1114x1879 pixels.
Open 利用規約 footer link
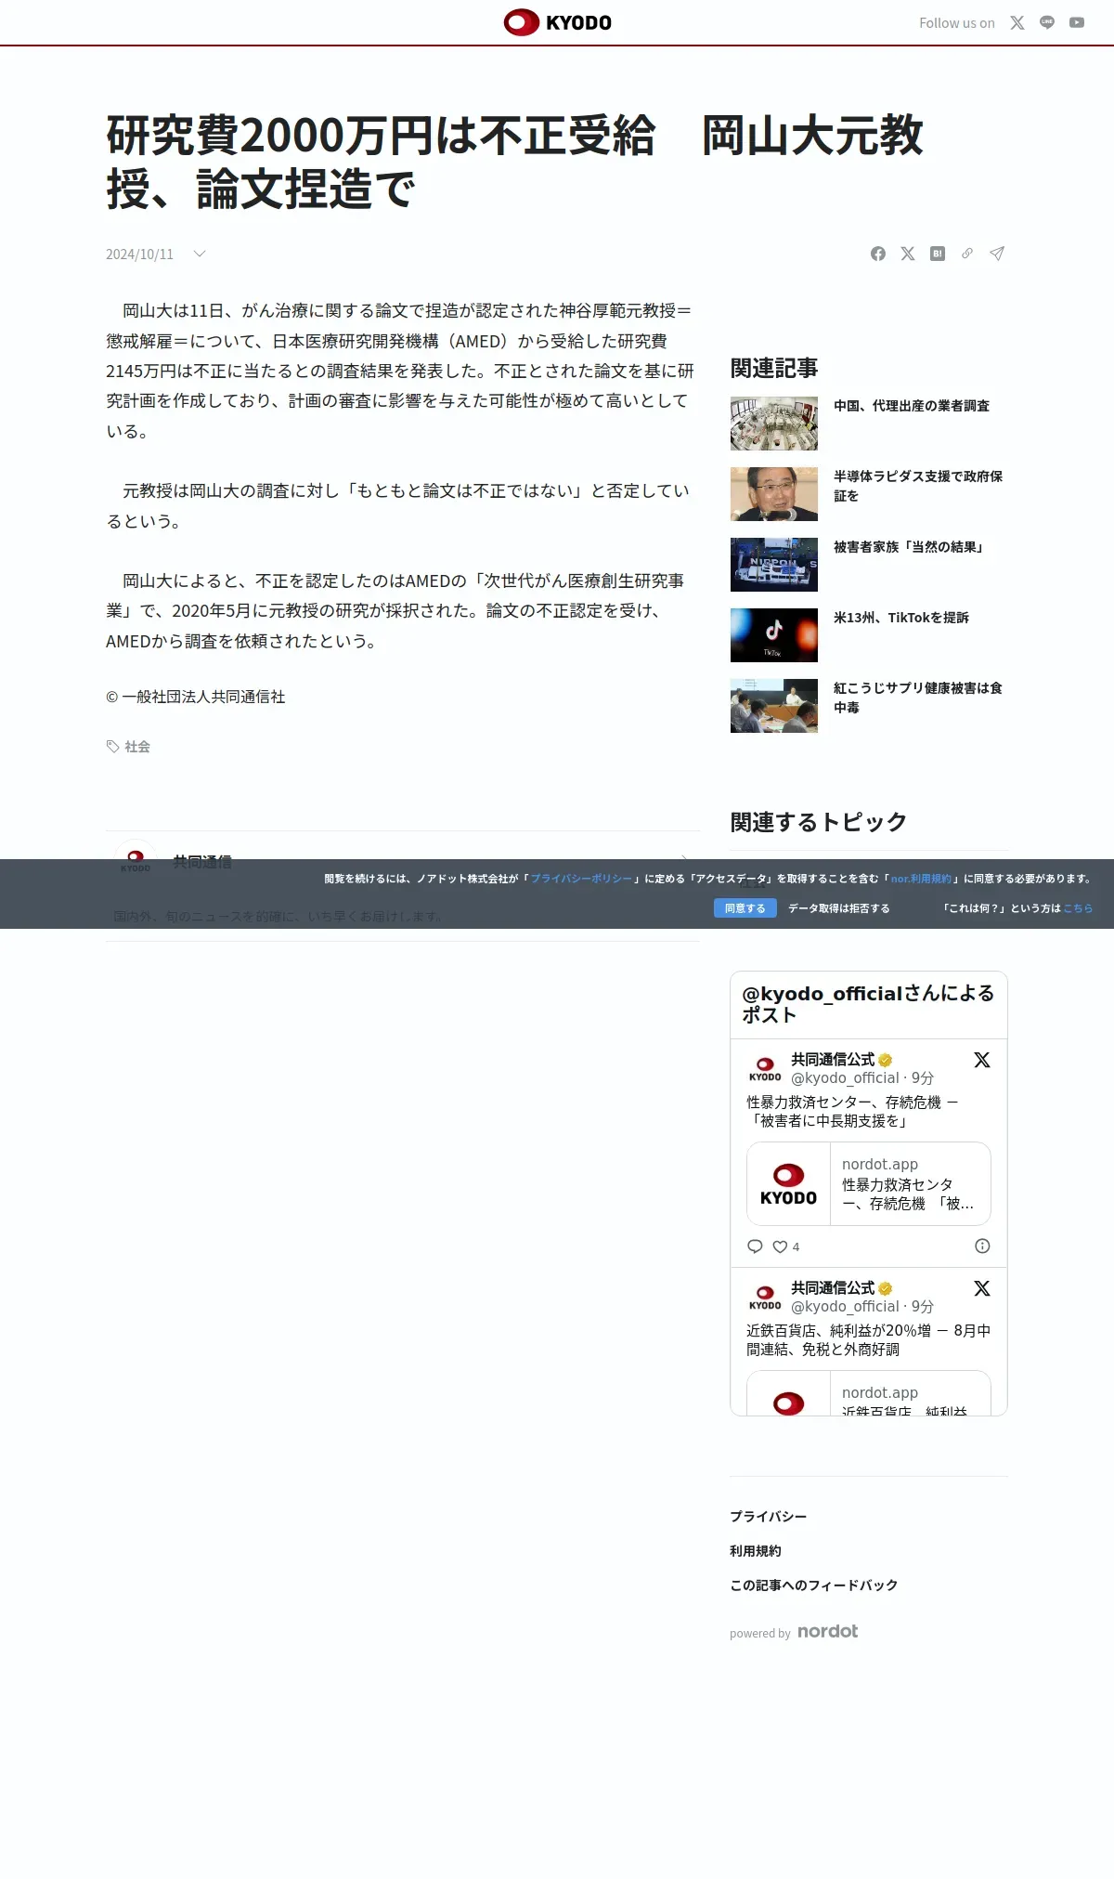tap(756, 1551)
